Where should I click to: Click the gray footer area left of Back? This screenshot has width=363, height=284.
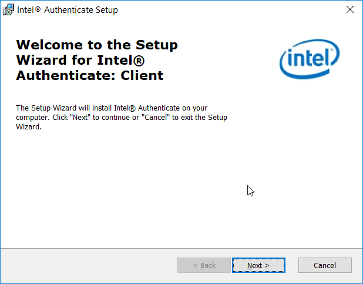(89, 266)
